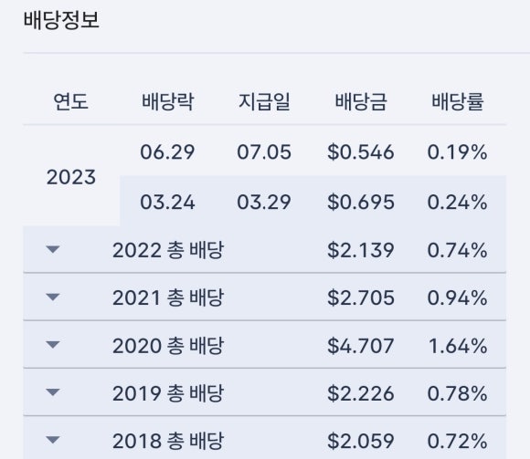Select the 배당락 column header

tap(167, 101)
